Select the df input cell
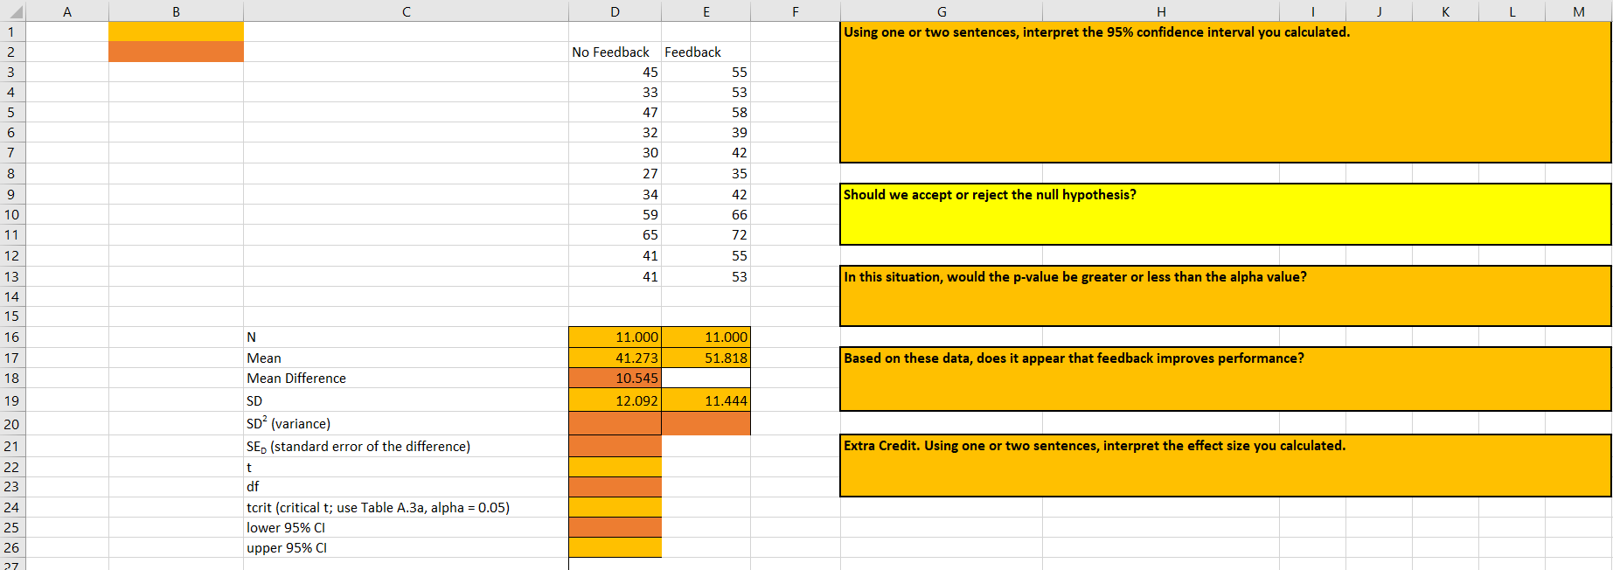 [615, 486]
